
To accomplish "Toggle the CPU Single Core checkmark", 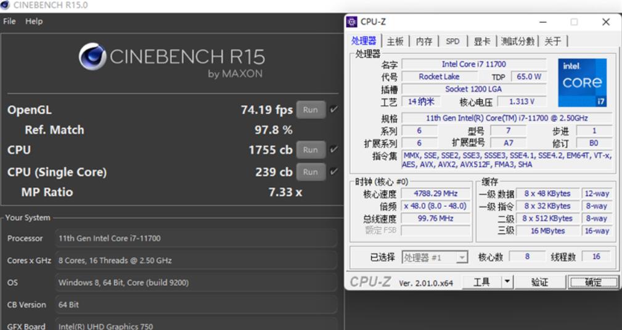I will [334, 172].
